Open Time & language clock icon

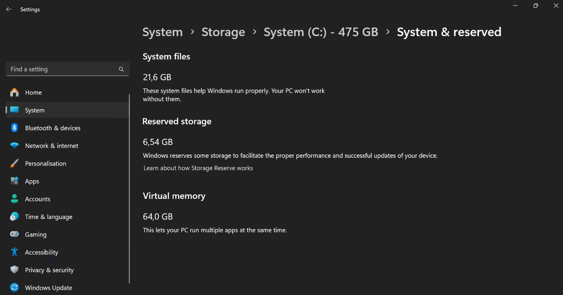tap(14, 216)
